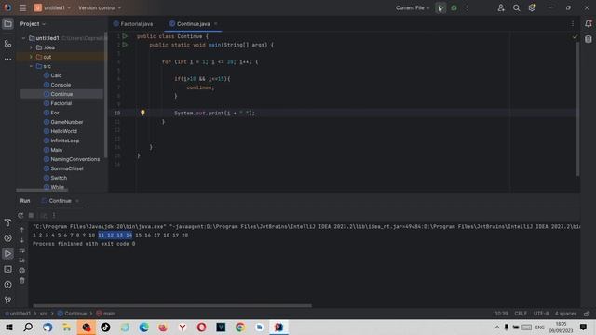The image size is (596, 335).
Task: Click the lightbulb quick-fix on line 10
Action: point(142,113)
